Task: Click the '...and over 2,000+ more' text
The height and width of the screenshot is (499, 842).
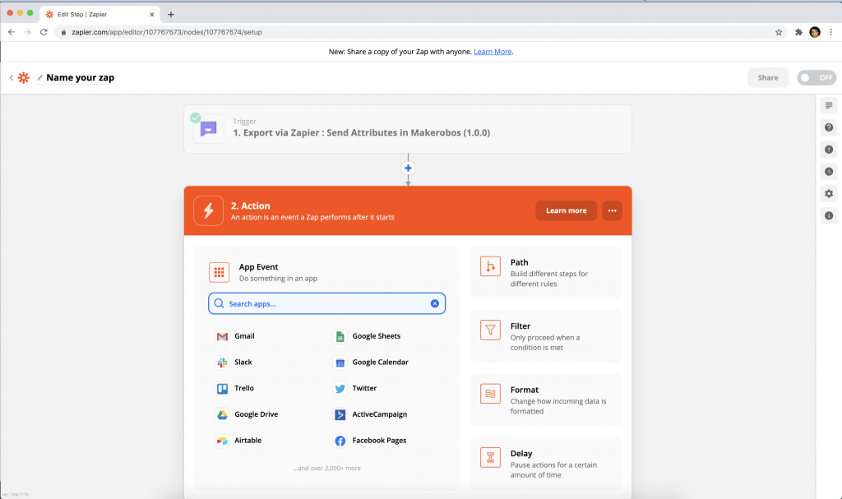Action: coord(326,469)
